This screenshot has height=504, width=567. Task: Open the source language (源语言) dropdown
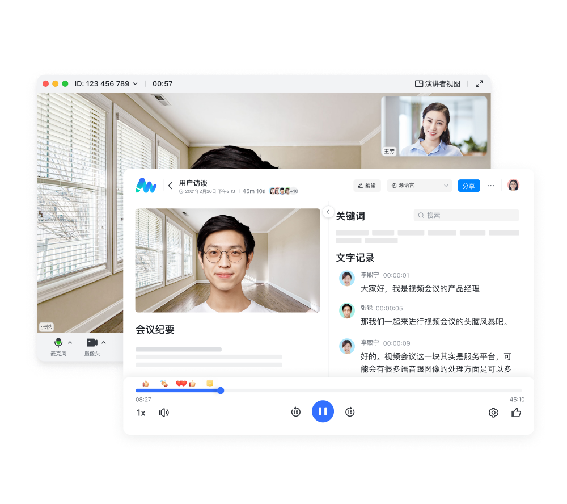coord(420,186)
